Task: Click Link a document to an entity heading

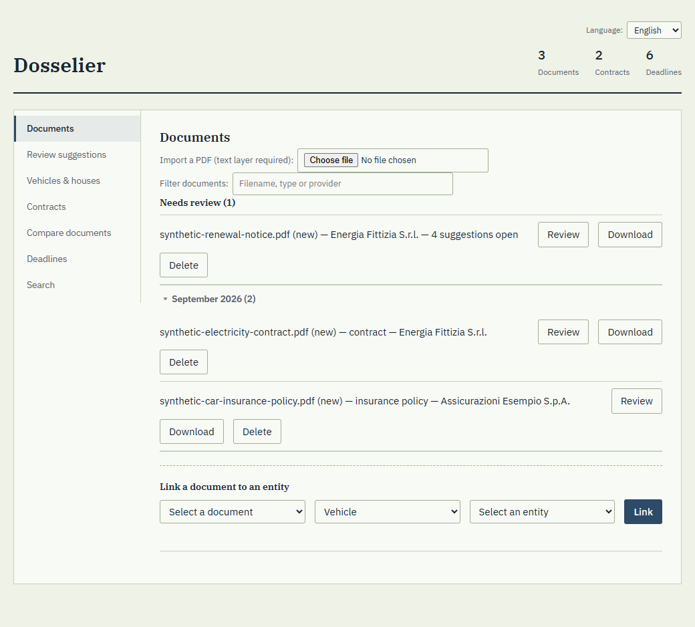Action: pyautogui.click(x=225, y=487)
